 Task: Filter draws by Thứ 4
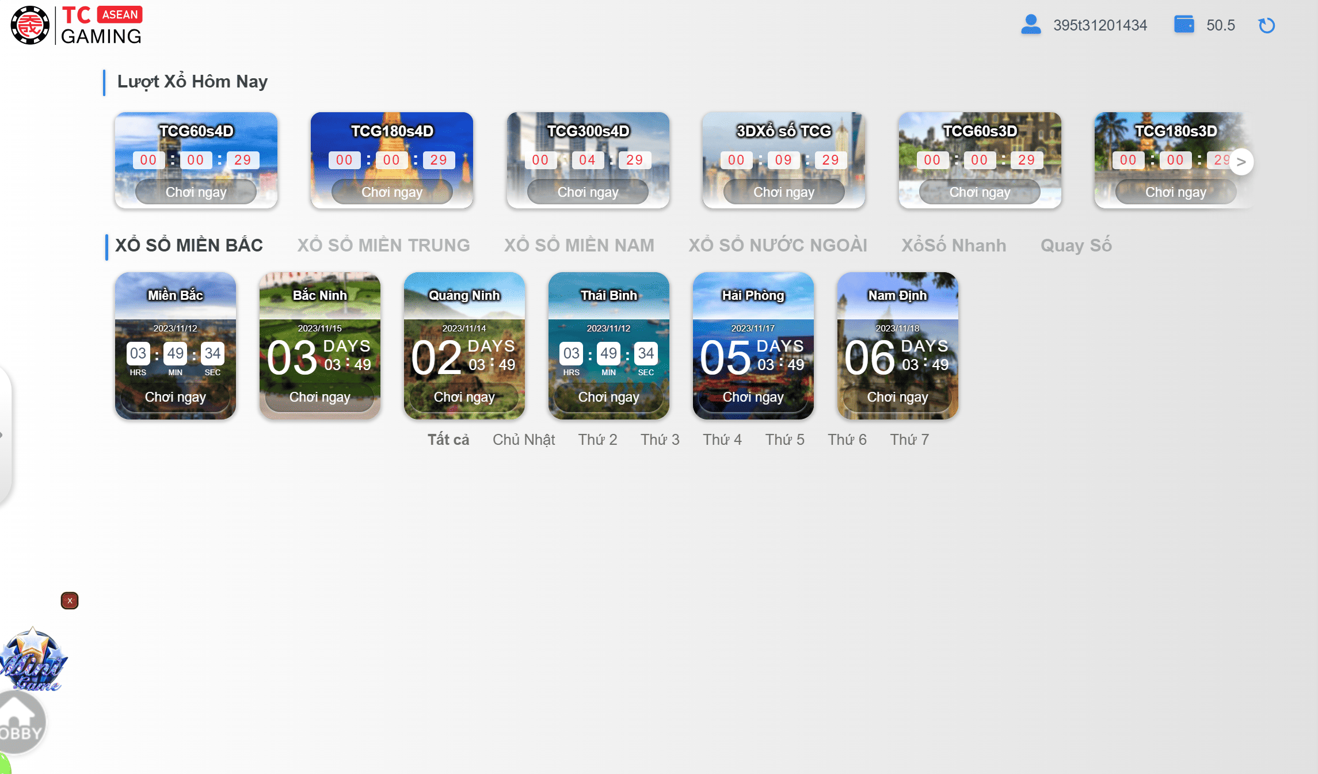722,440
